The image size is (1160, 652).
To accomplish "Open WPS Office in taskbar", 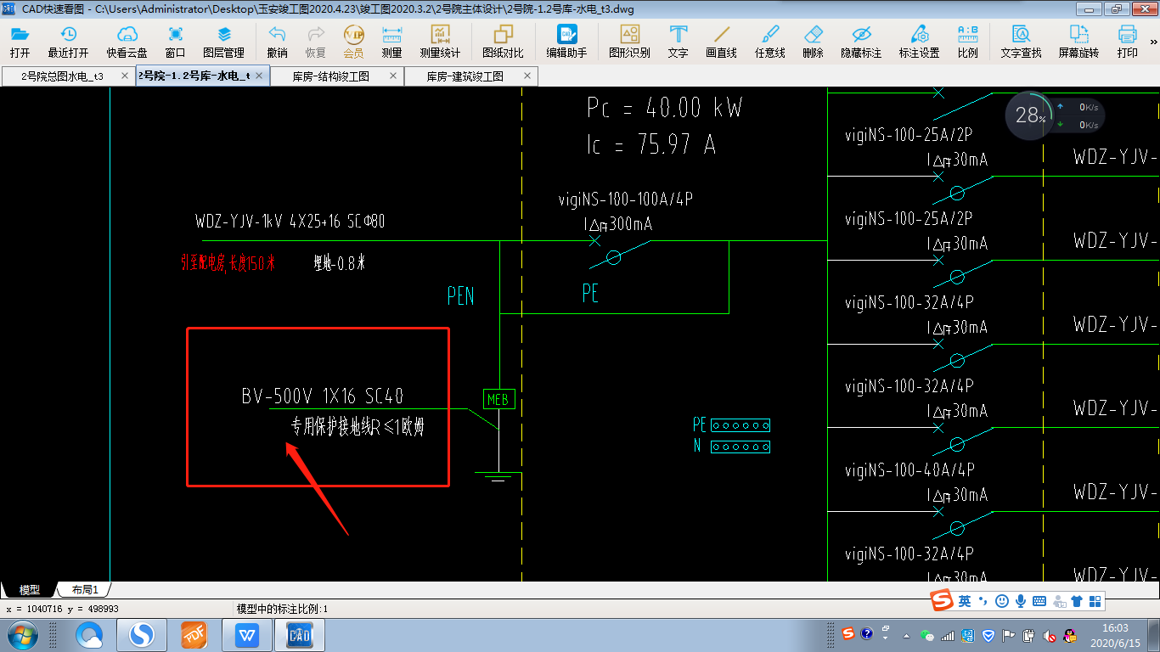I will coord(246,634).
